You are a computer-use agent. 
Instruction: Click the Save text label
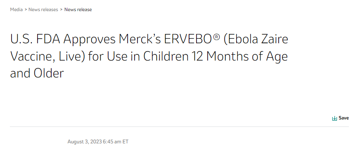[x=344, y=118]
